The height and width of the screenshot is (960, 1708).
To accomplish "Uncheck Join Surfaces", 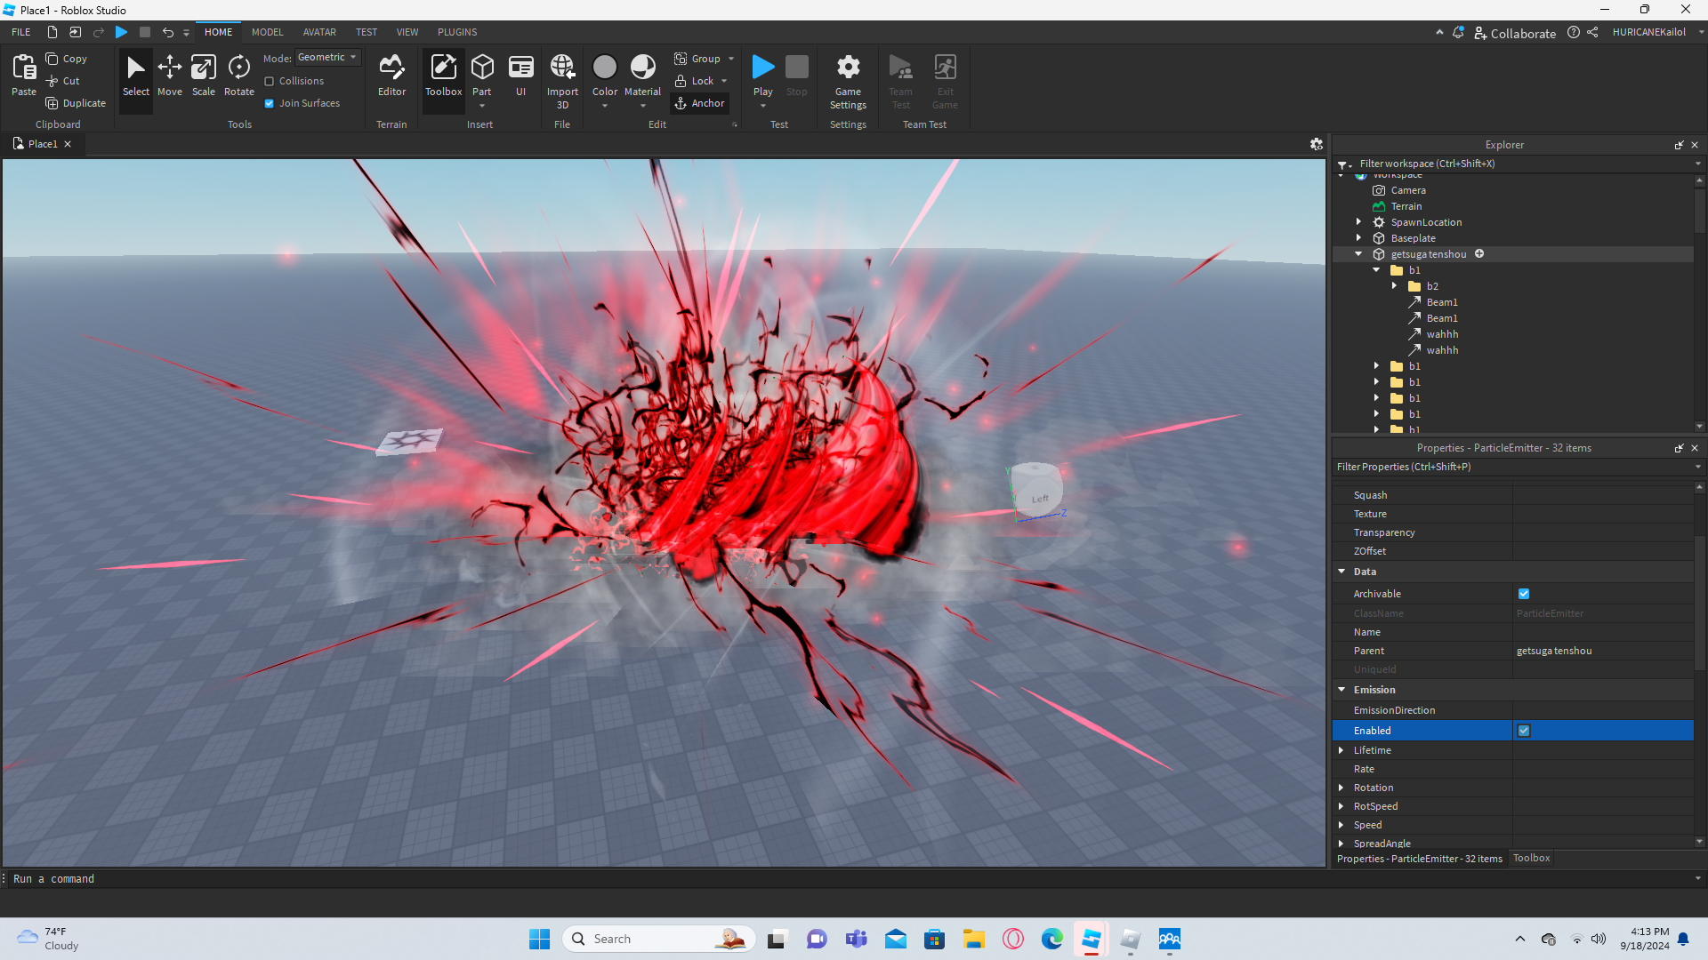I will click(270, 103).
